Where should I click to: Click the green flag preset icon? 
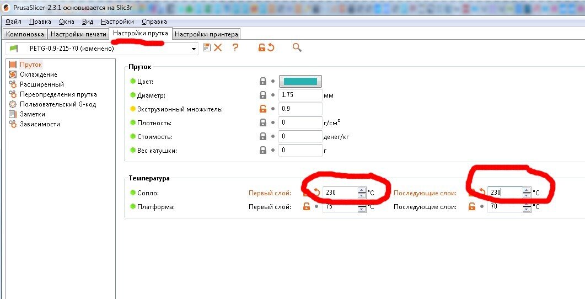point(14,48)
